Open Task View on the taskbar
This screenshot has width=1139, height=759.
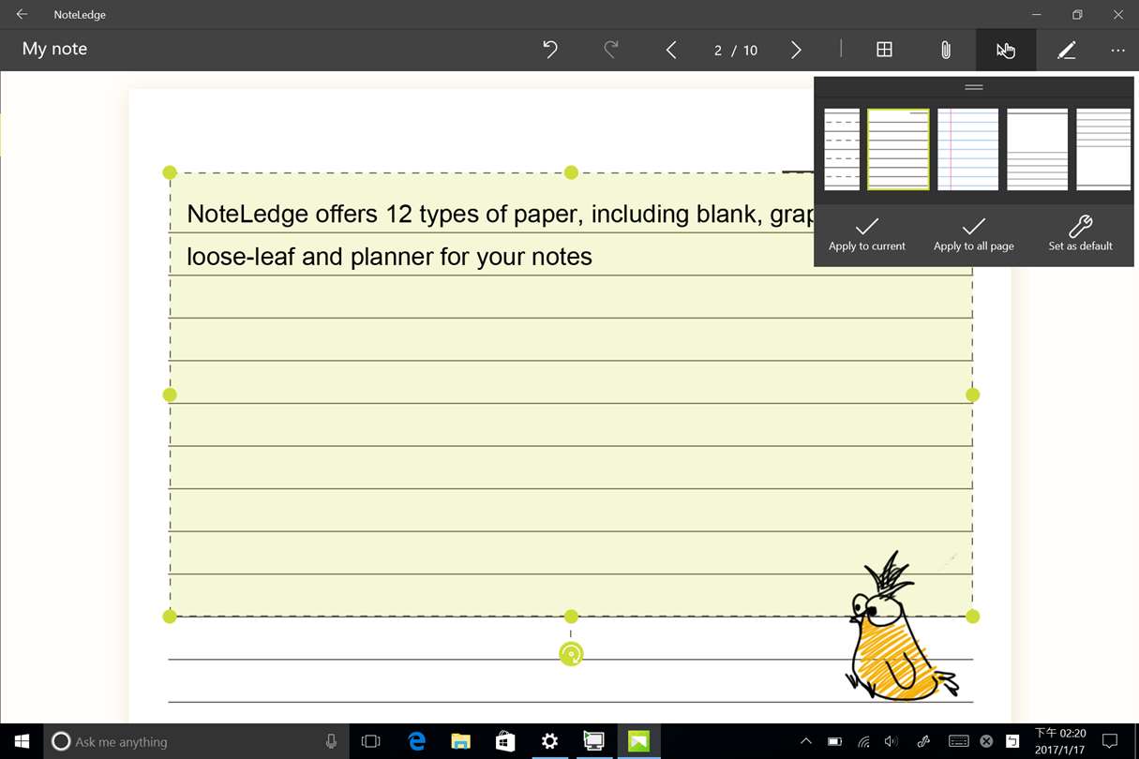[371, 741]
